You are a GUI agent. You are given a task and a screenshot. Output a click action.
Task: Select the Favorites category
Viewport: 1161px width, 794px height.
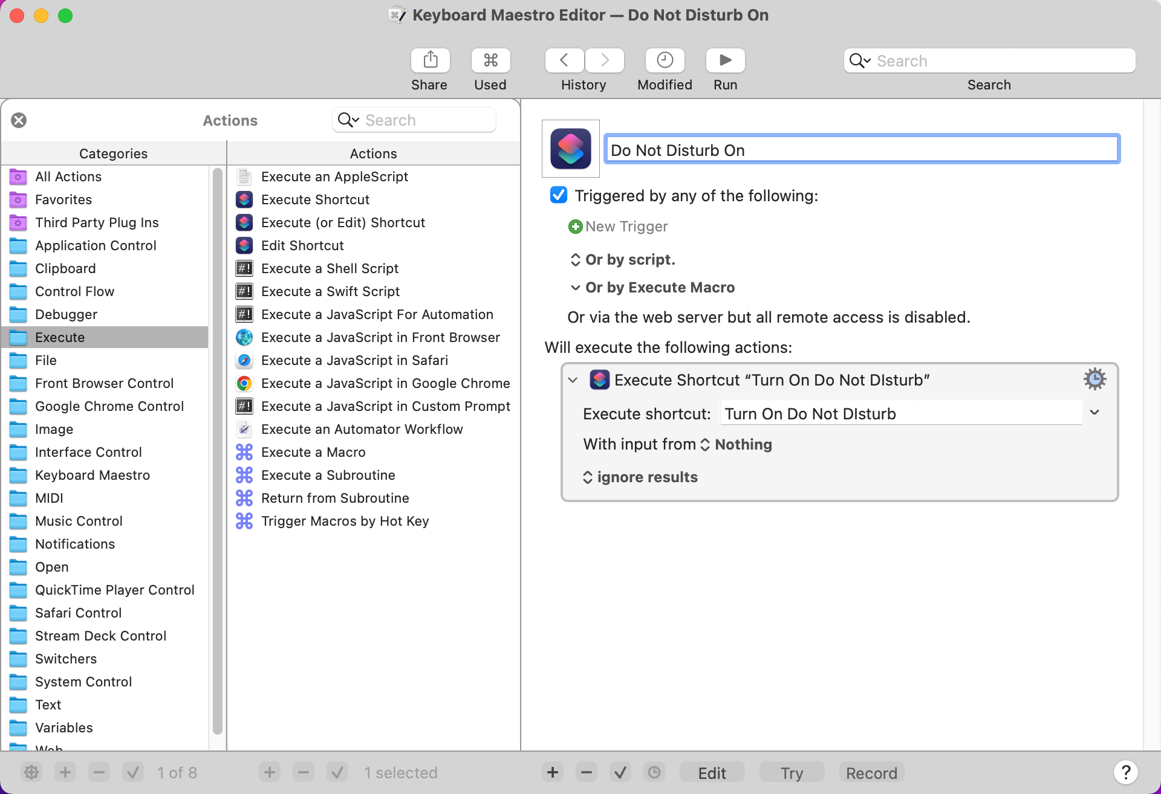[105, 199]
